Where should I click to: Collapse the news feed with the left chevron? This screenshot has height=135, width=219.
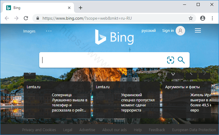[x=30, y=74]
